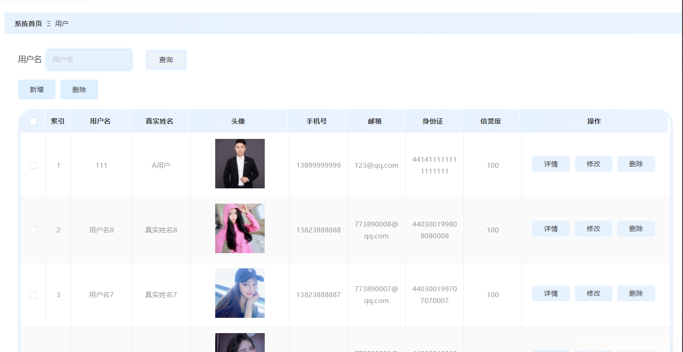Click the A用户 real name cell
Image resolution: width=683 pixels, height=352 pixels.
(x=161, y=165)
